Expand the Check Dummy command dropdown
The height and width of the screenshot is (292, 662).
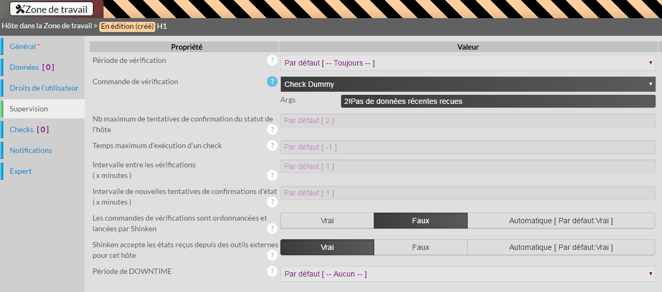point(467,84)
